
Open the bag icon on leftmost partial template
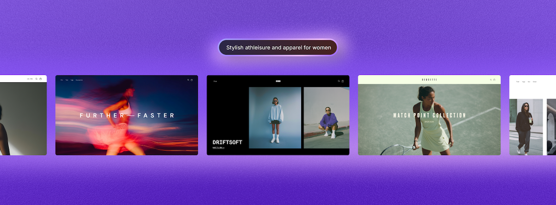40,79
